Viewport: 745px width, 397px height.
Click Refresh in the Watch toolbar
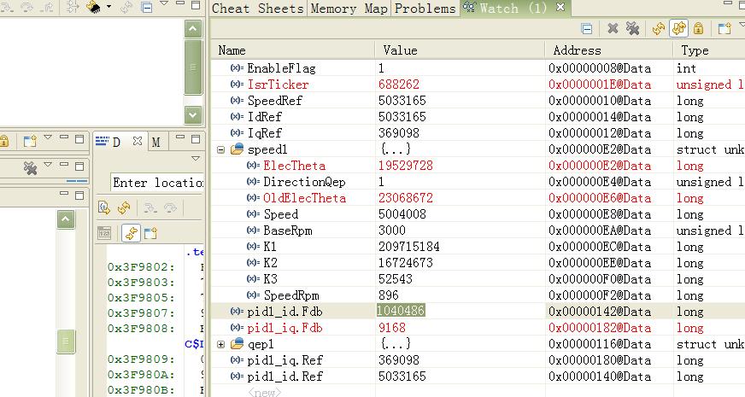click(658, 28)
